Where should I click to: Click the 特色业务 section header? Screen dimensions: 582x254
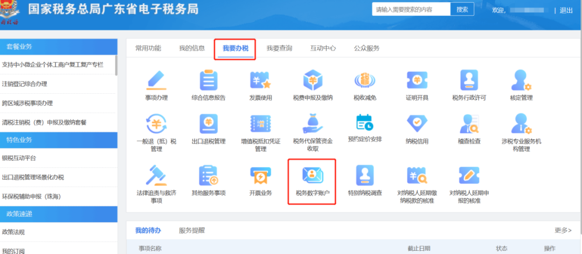59,140
